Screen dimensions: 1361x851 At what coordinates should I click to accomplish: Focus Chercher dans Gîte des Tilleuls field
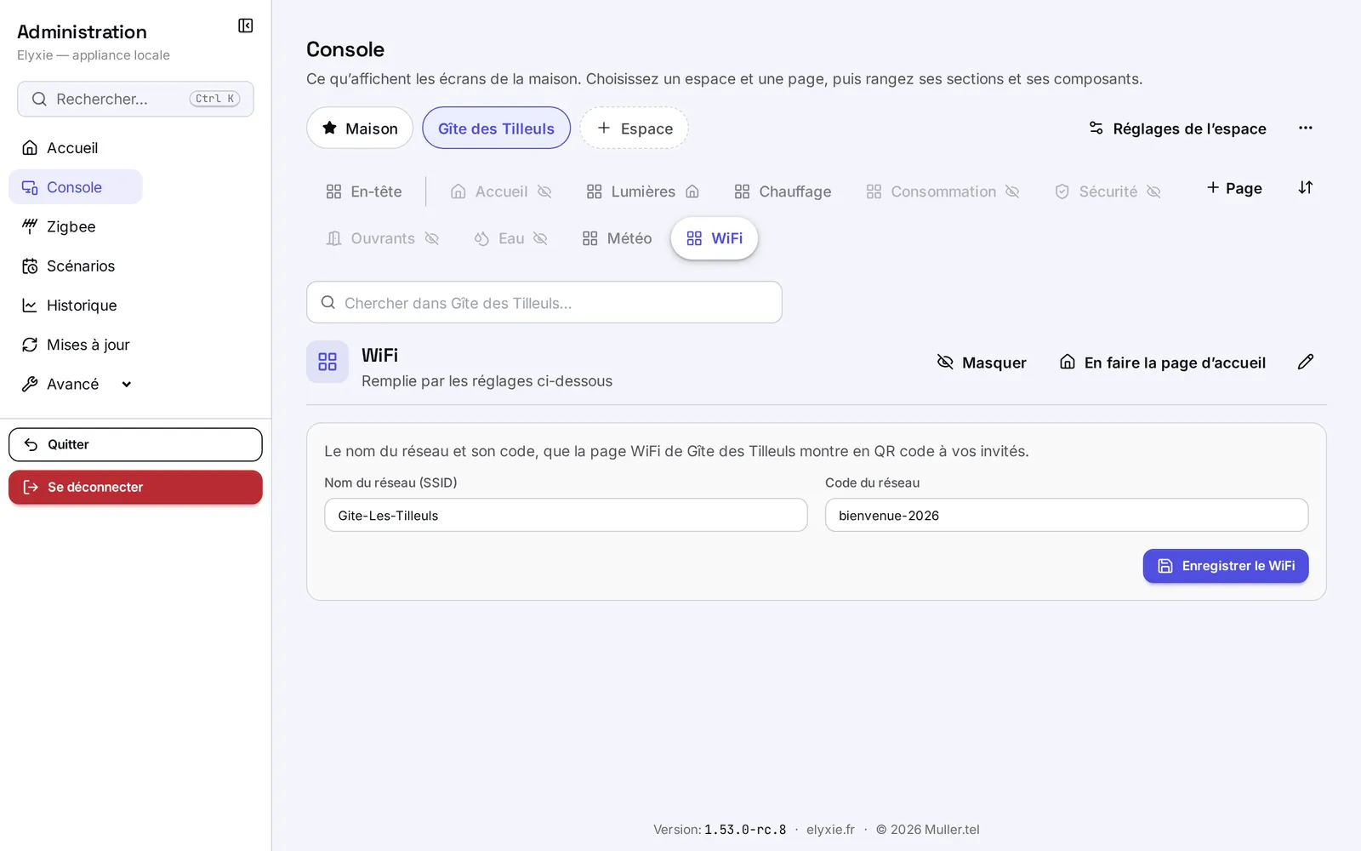coord(544,302)
